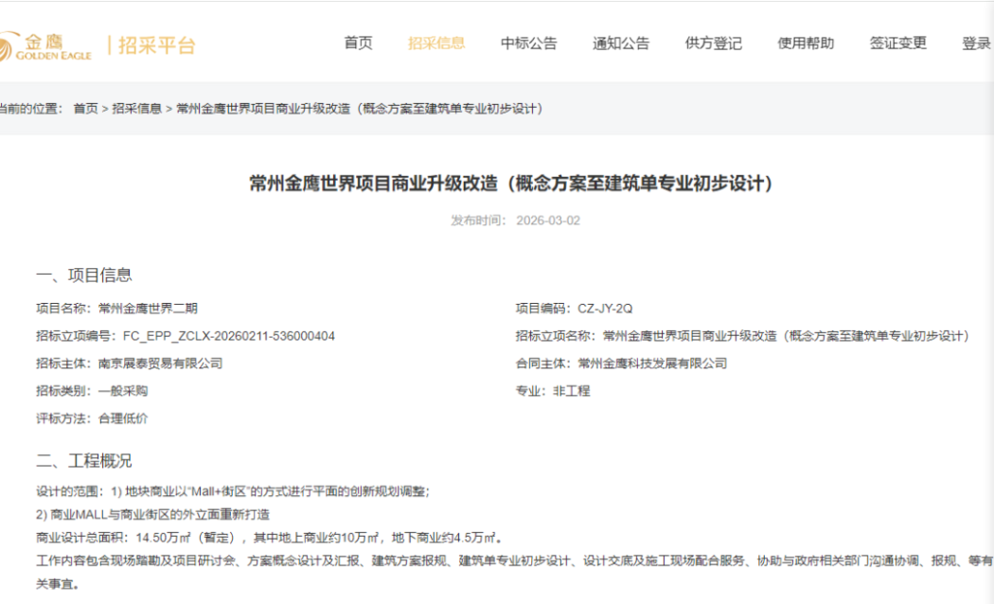Click the 专业 value 非工程
The width and height of the screenshot is (994, 604).
click(x=571, y=391)
